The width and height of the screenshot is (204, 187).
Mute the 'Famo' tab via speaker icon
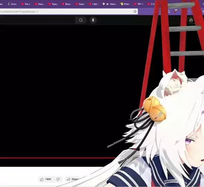108,4
